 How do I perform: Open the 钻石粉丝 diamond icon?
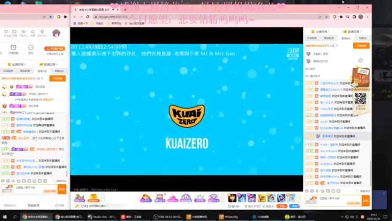click(213, 198)
